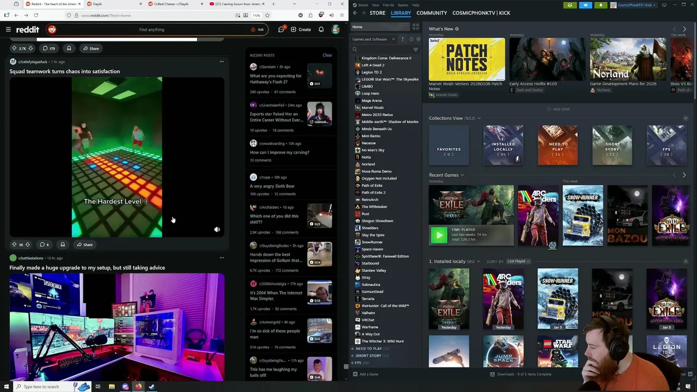Open Reddit notifications bell
Image resolution: width=697 pixels, height=392 pixels.
click(x=321, y=29)
